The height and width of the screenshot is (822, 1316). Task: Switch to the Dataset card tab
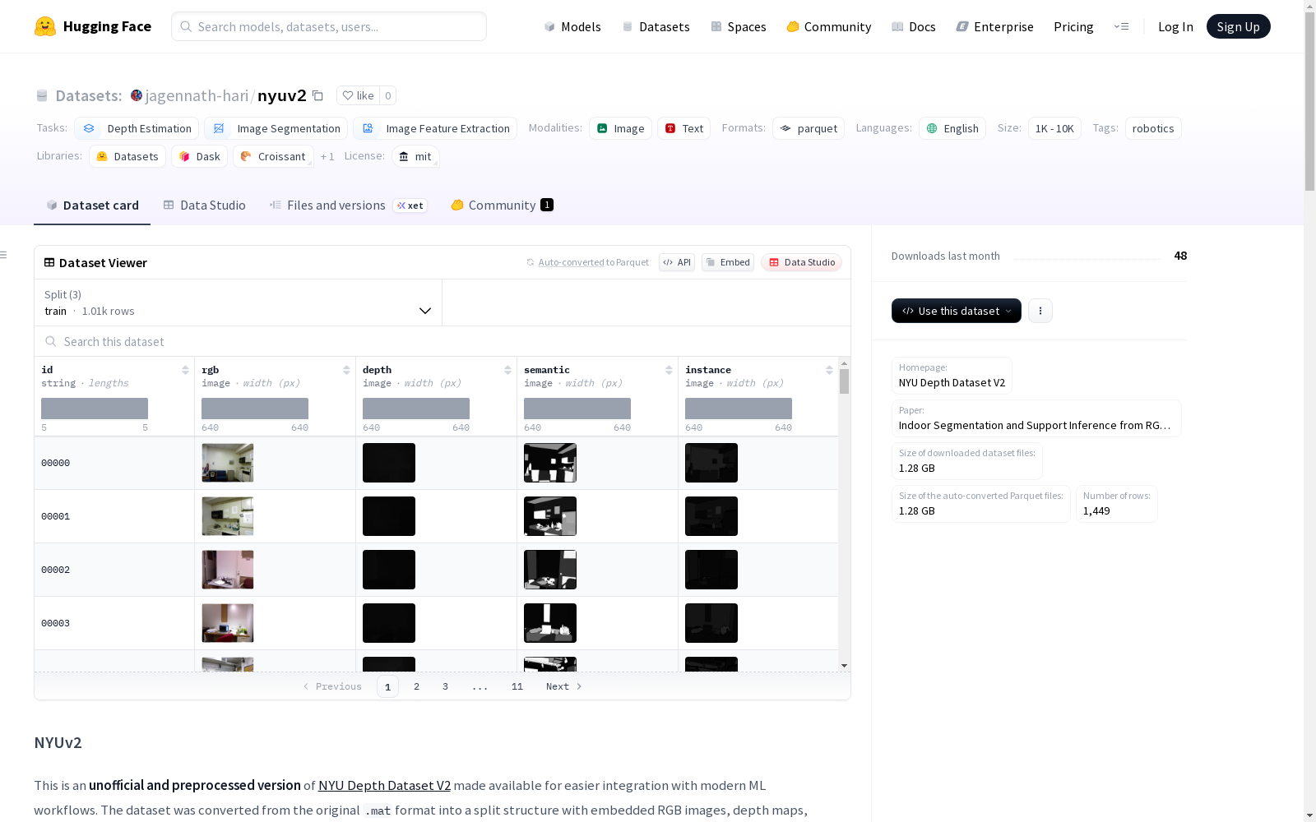click(92, 205)
